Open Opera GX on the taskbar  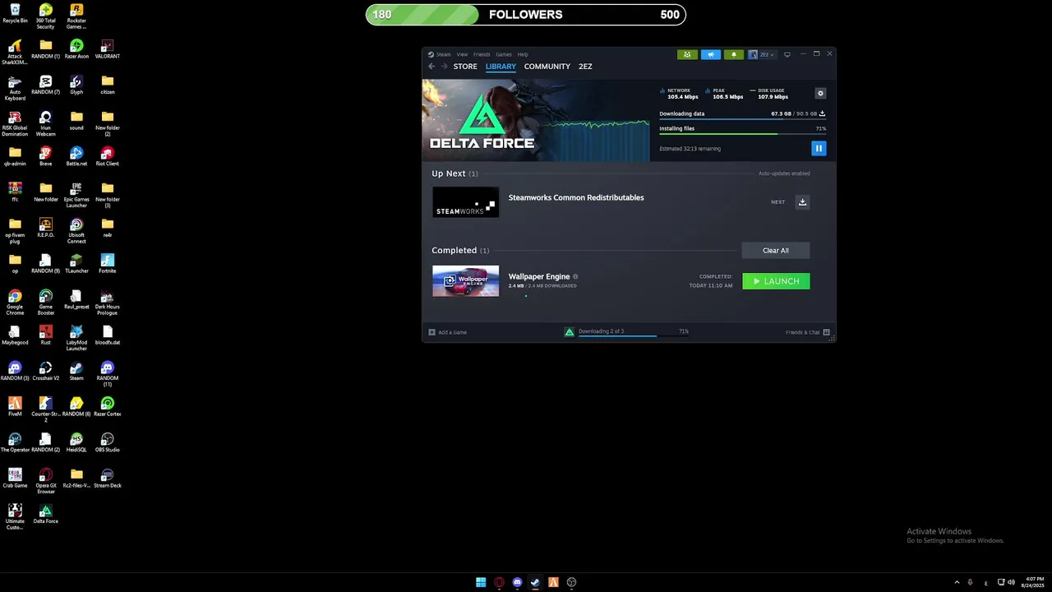[499, 582]
